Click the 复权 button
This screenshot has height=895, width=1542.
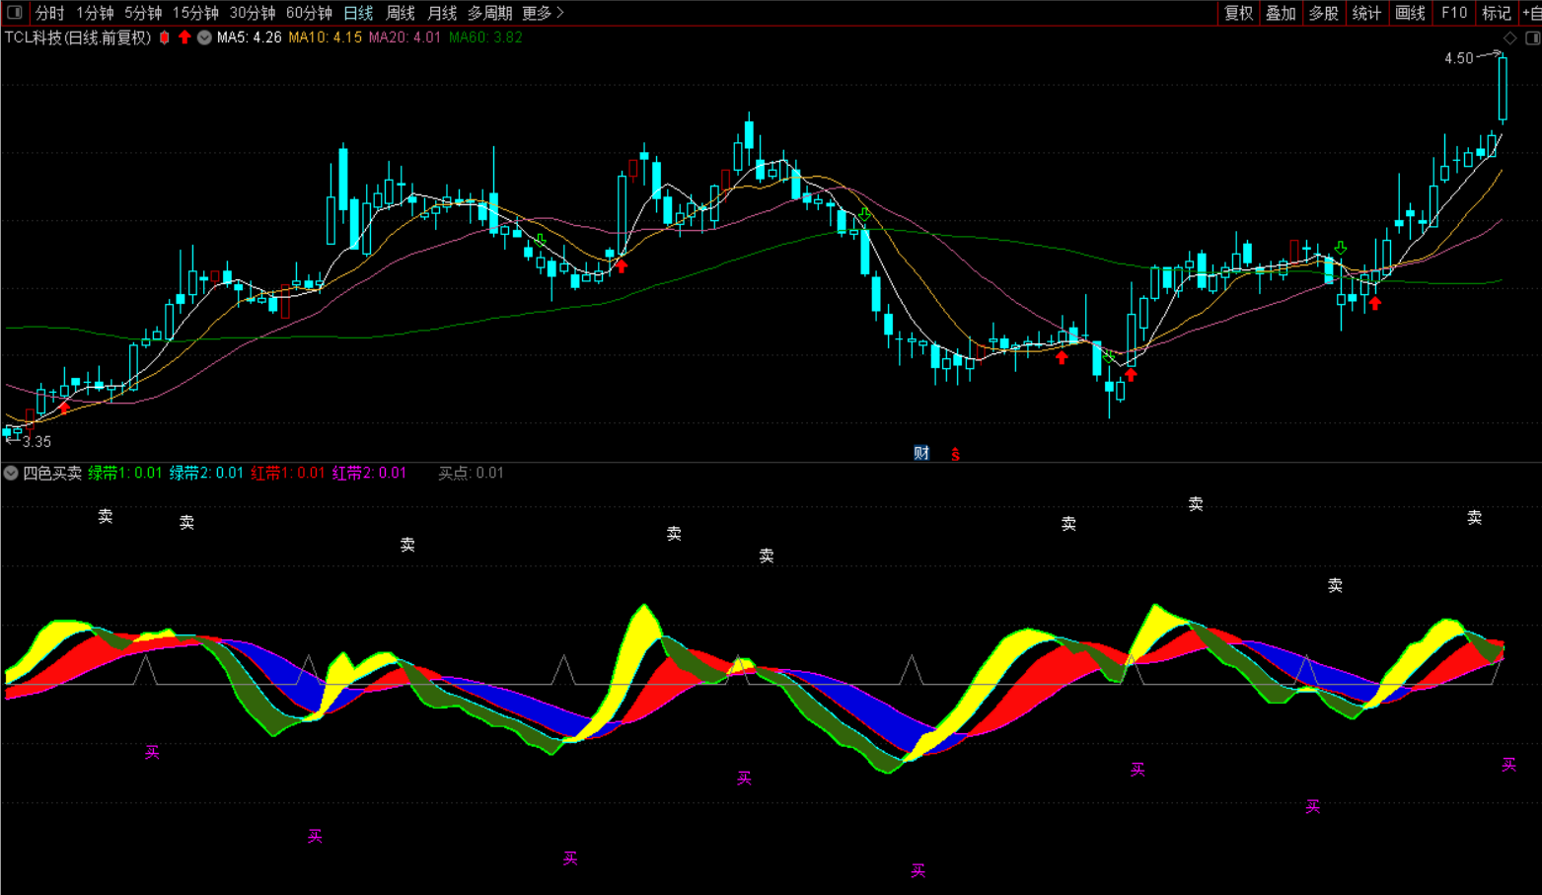coord(1239,13)
